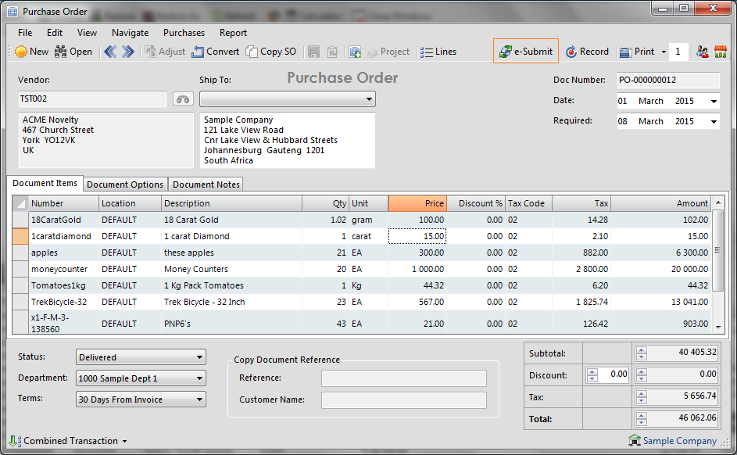Viewport: 737px width, 455px height.
Task: Open the Date field calendar dropdown
Action: click(x=714, y=102)
